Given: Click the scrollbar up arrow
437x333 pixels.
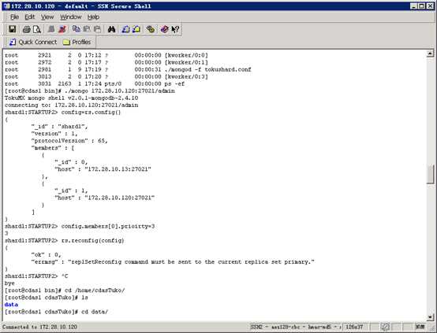Looking at the screenshot, I should 430,54.
